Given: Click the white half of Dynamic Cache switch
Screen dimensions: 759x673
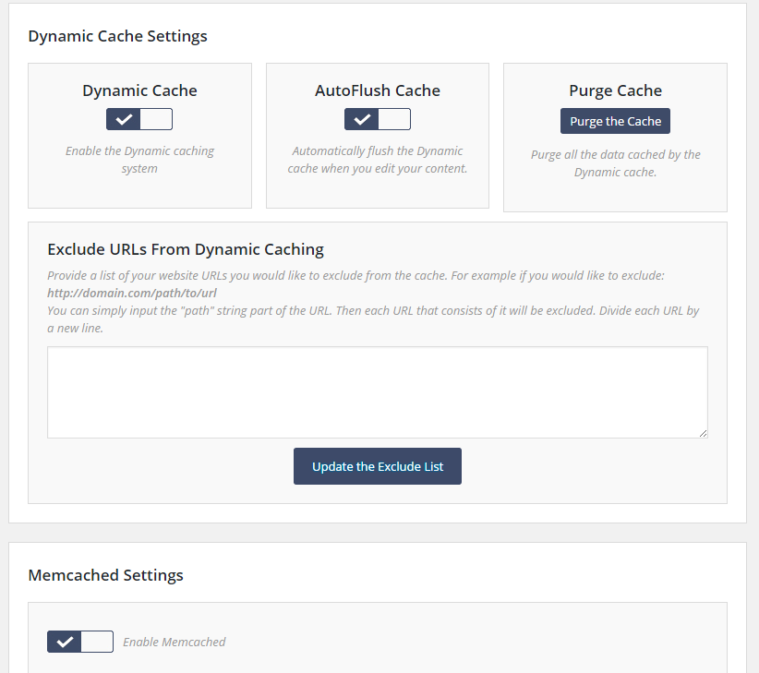Looking at the screenshot, I should click(x=156, y=119).
